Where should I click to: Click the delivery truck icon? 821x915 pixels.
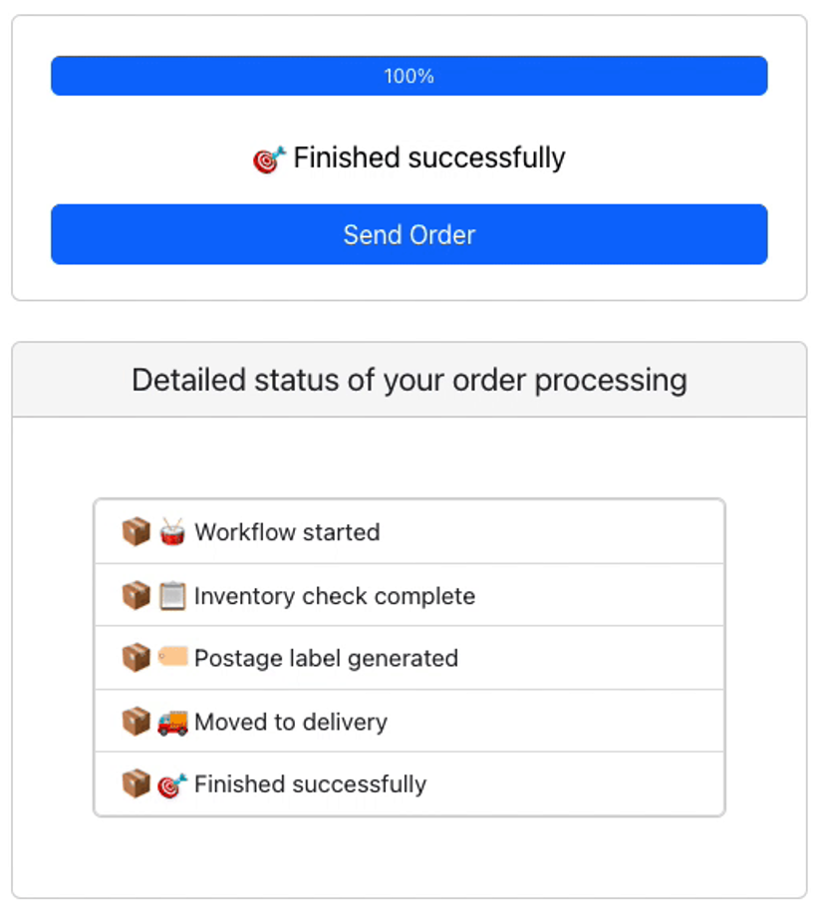click(172, 722)
